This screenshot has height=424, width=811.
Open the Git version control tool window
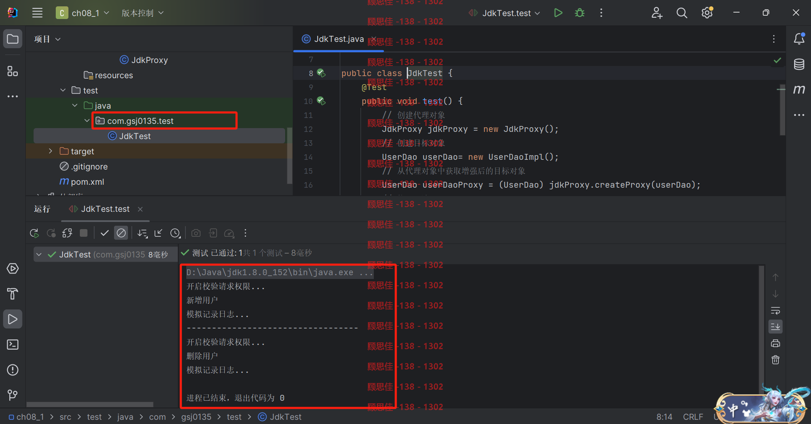coord(13,395)
